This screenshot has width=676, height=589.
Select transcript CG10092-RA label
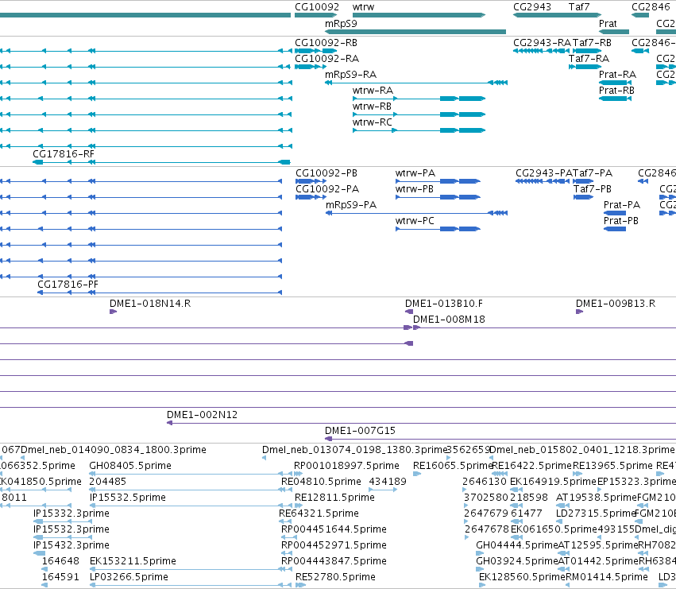click(326, 59)
